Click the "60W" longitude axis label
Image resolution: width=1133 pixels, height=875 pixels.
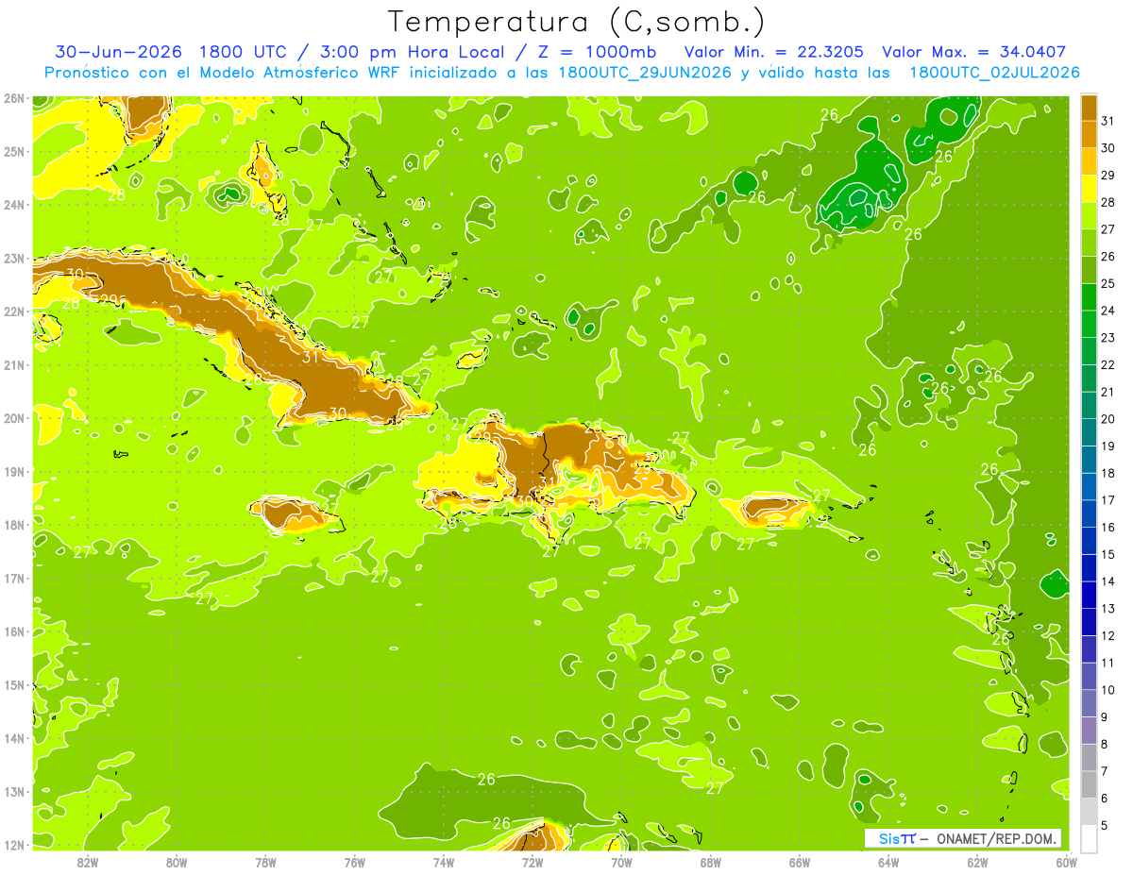click(1067, 862)
